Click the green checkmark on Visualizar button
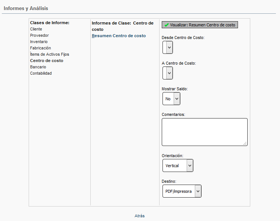 (167, 25)
